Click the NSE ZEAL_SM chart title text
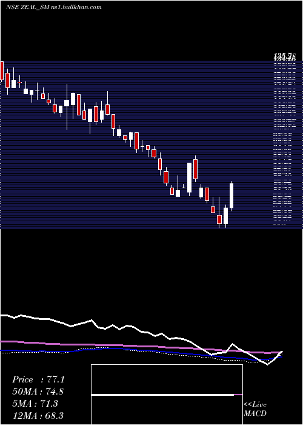The height and width of the screenshot is (425, 303). pyautogui.click(x=53, y=7)
